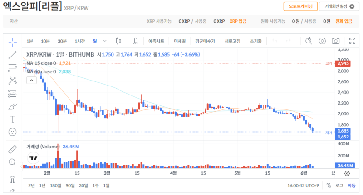363x195 pixels.
Task: Open the 예측차트 forecast chart
Action: click(156, 41)
